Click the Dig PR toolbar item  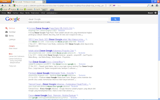[x=37, y=9]
